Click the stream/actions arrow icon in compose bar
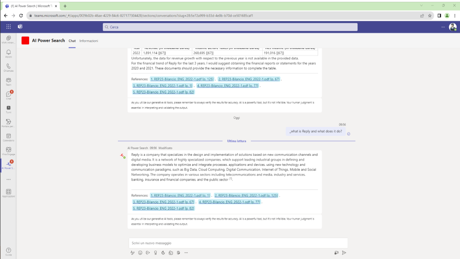The height and width of the screenshot is (259, 460). coord(148,253)
